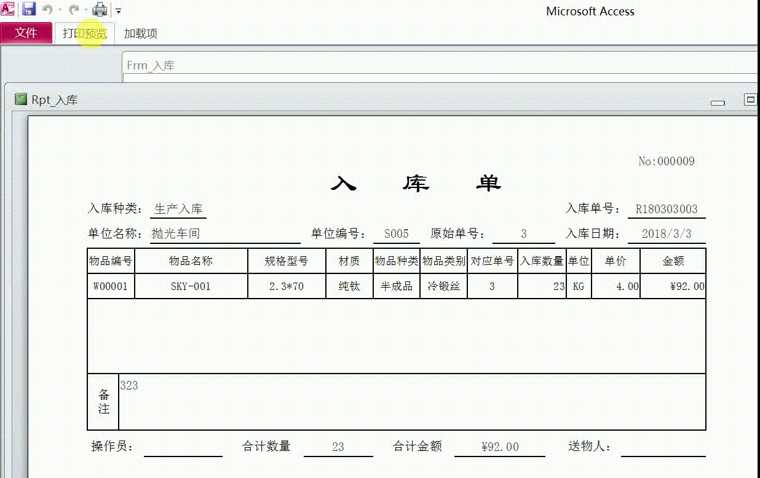Click the 323 remark text
The width and height of the screenshot is (760, 478).
coord(129,386)
